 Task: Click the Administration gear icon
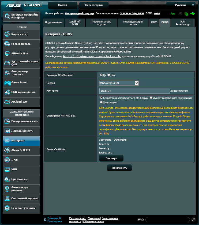point(7,189)
